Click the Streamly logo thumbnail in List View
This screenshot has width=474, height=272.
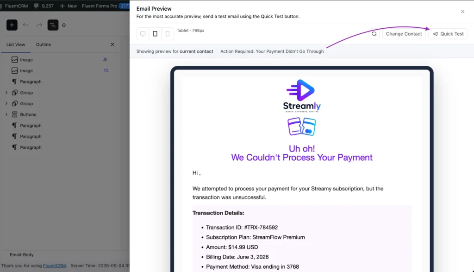[105, 59]
